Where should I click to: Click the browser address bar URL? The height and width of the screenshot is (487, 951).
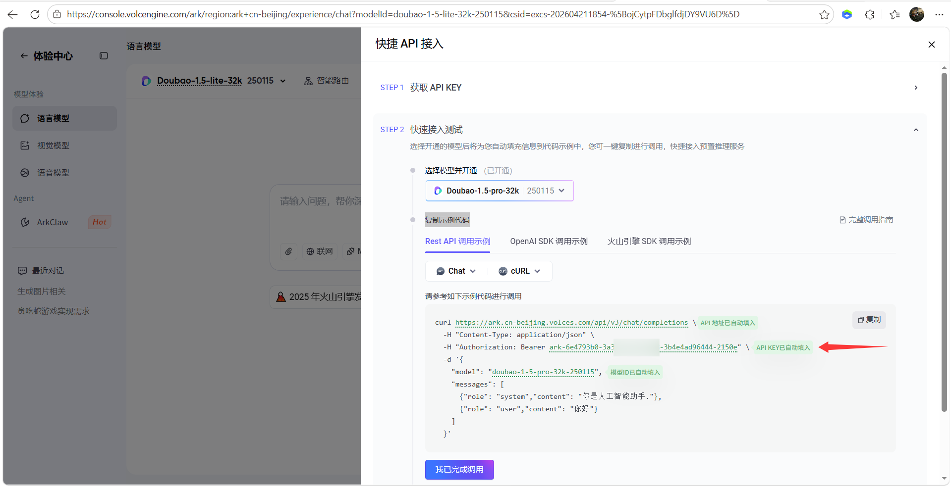pyautogui.click(x=403, y=14)
